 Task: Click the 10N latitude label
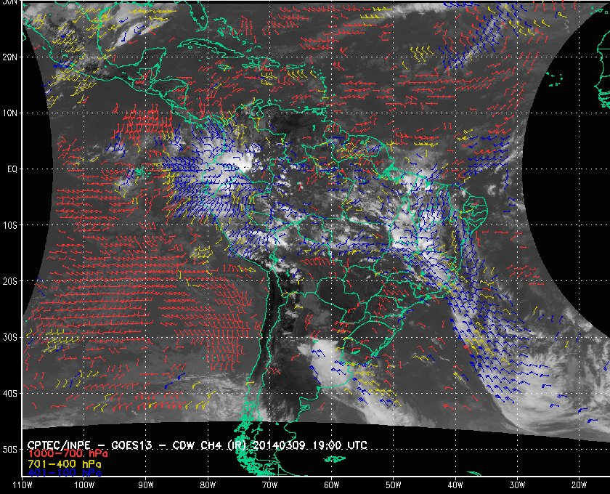(10, 113)
